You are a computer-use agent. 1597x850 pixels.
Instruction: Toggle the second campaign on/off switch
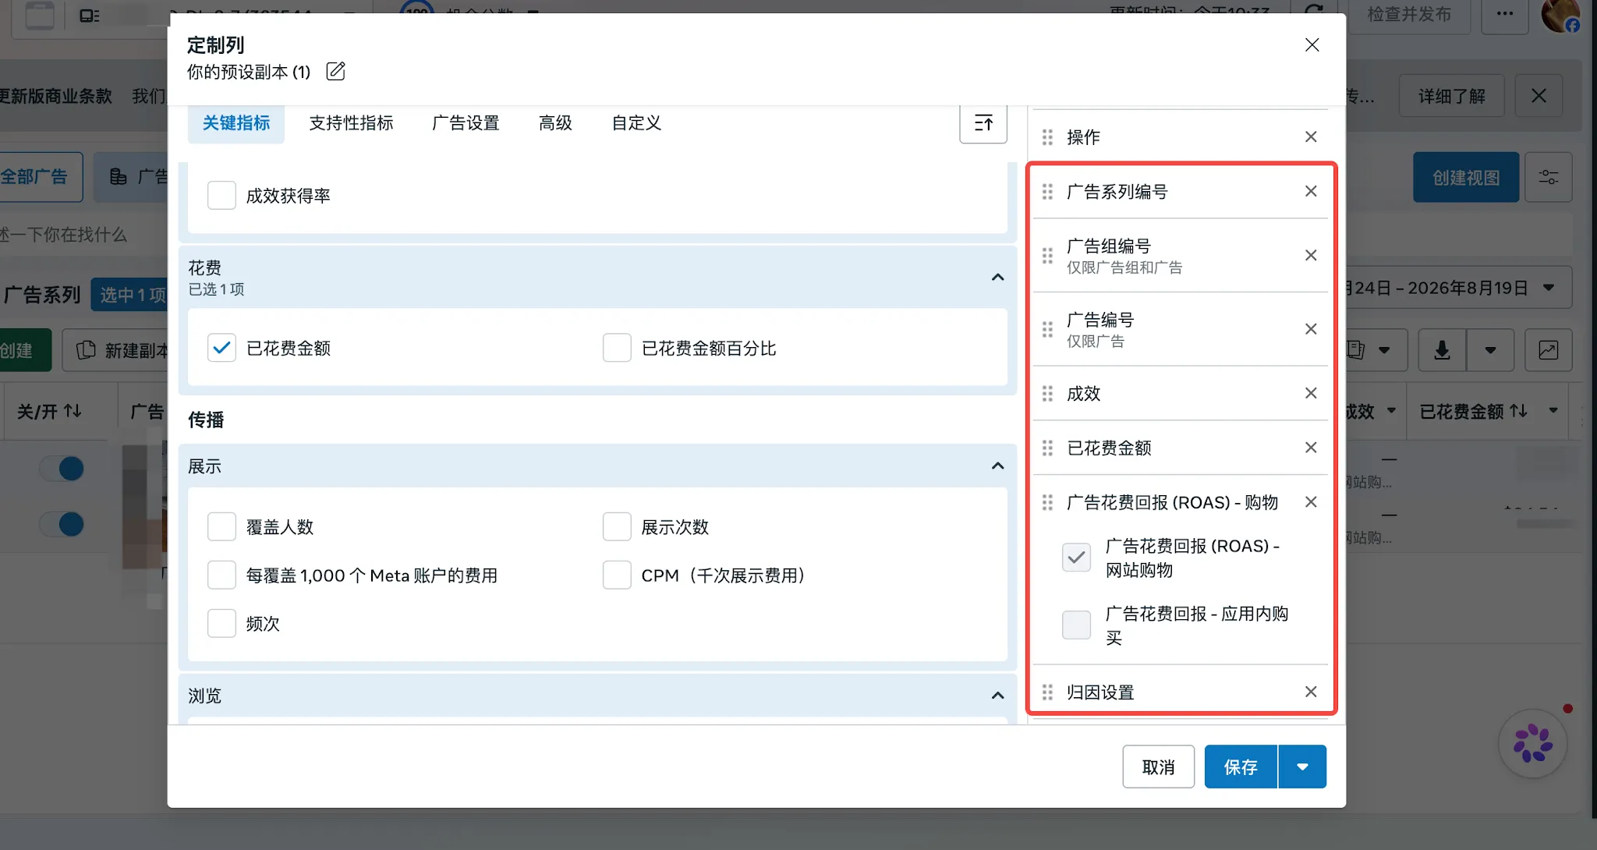(62, 524)
